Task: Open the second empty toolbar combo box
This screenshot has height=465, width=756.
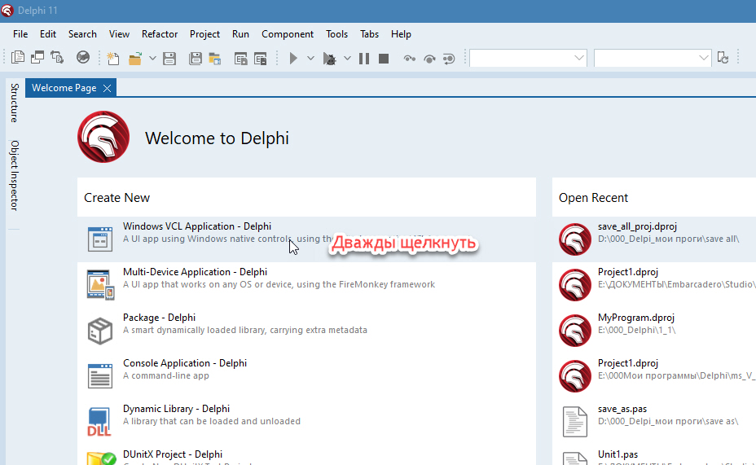Action: [653, 58]
